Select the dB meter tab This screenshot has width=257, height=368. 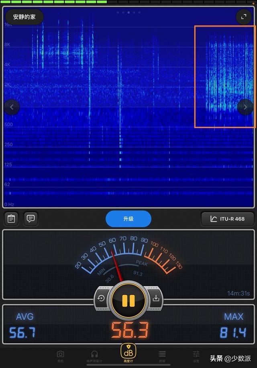click(x=128, y=353)
